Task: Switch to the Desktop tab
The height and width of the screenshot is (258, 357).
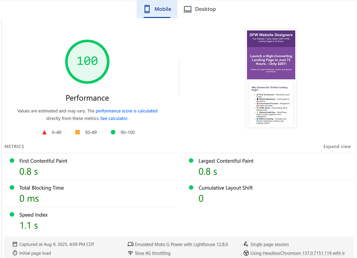Action: [x=200, y=9]
